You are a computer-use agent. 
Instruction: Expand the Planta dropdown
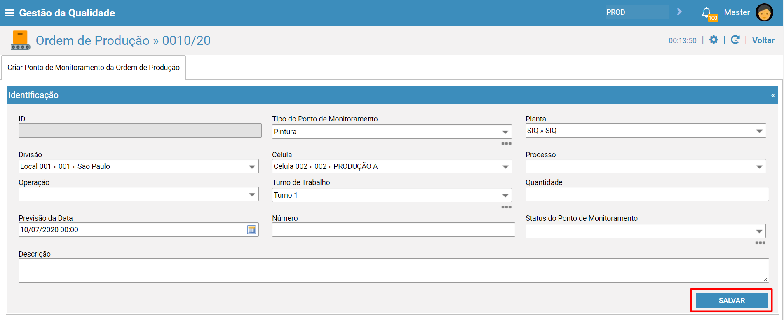pos(759,131)
